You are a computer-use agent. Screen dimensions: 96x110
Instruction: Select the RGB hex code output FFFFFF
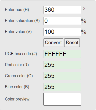62,54
